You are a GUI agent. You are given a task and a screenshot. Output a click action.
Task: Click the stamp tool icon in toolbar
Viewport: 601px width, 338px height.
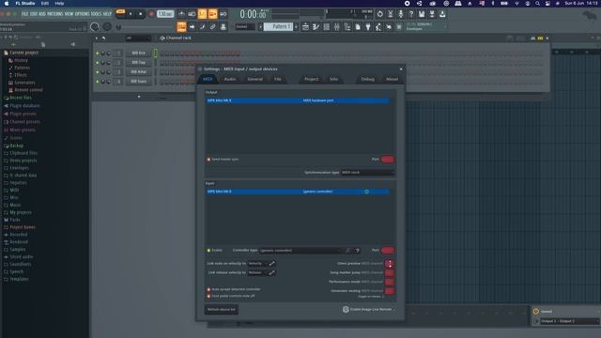coord(223,27)
